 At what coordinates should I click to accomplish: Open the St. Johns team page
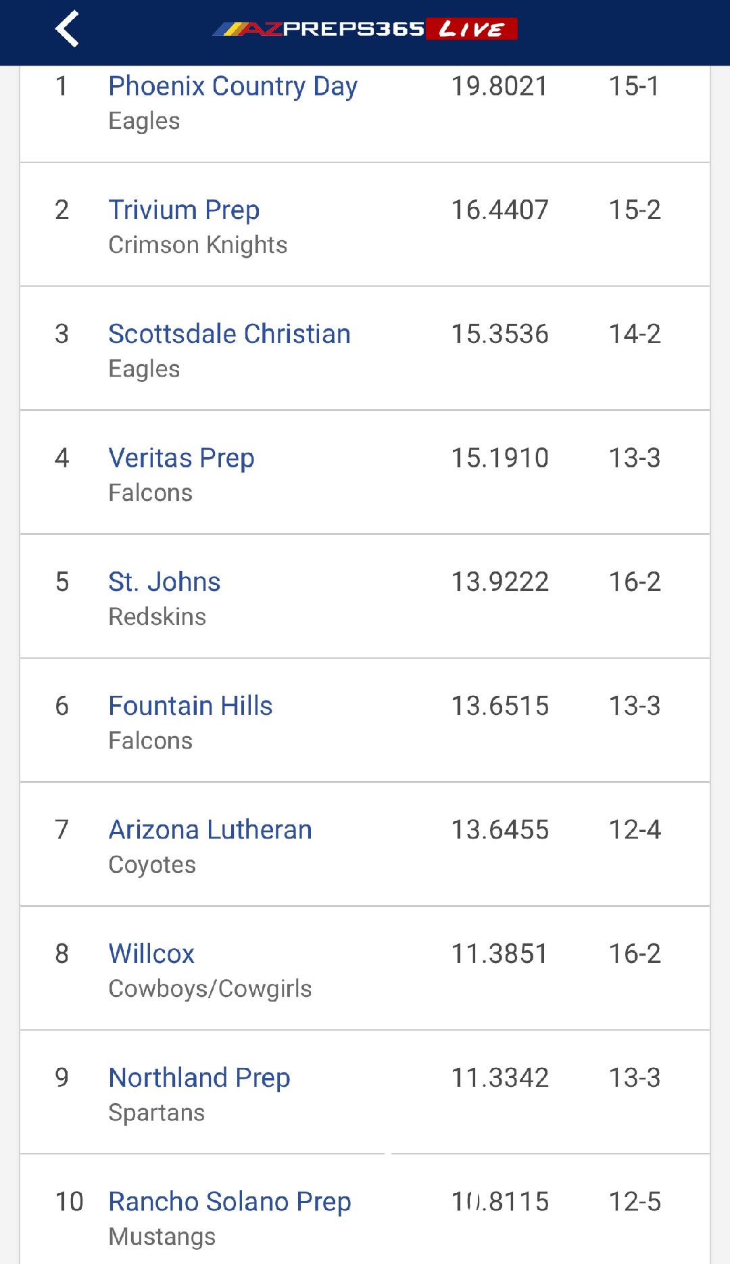point(164,582)
